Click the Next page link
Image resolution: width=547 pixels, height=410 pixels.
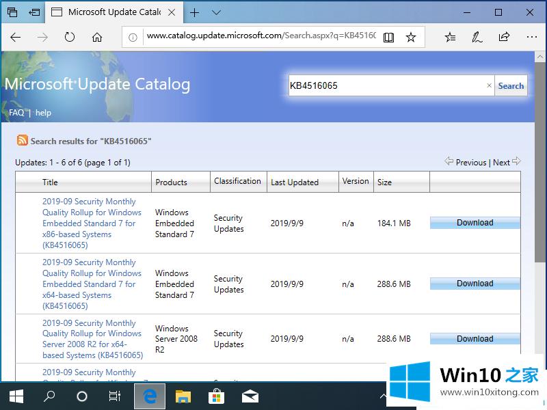tap(501, 163)
